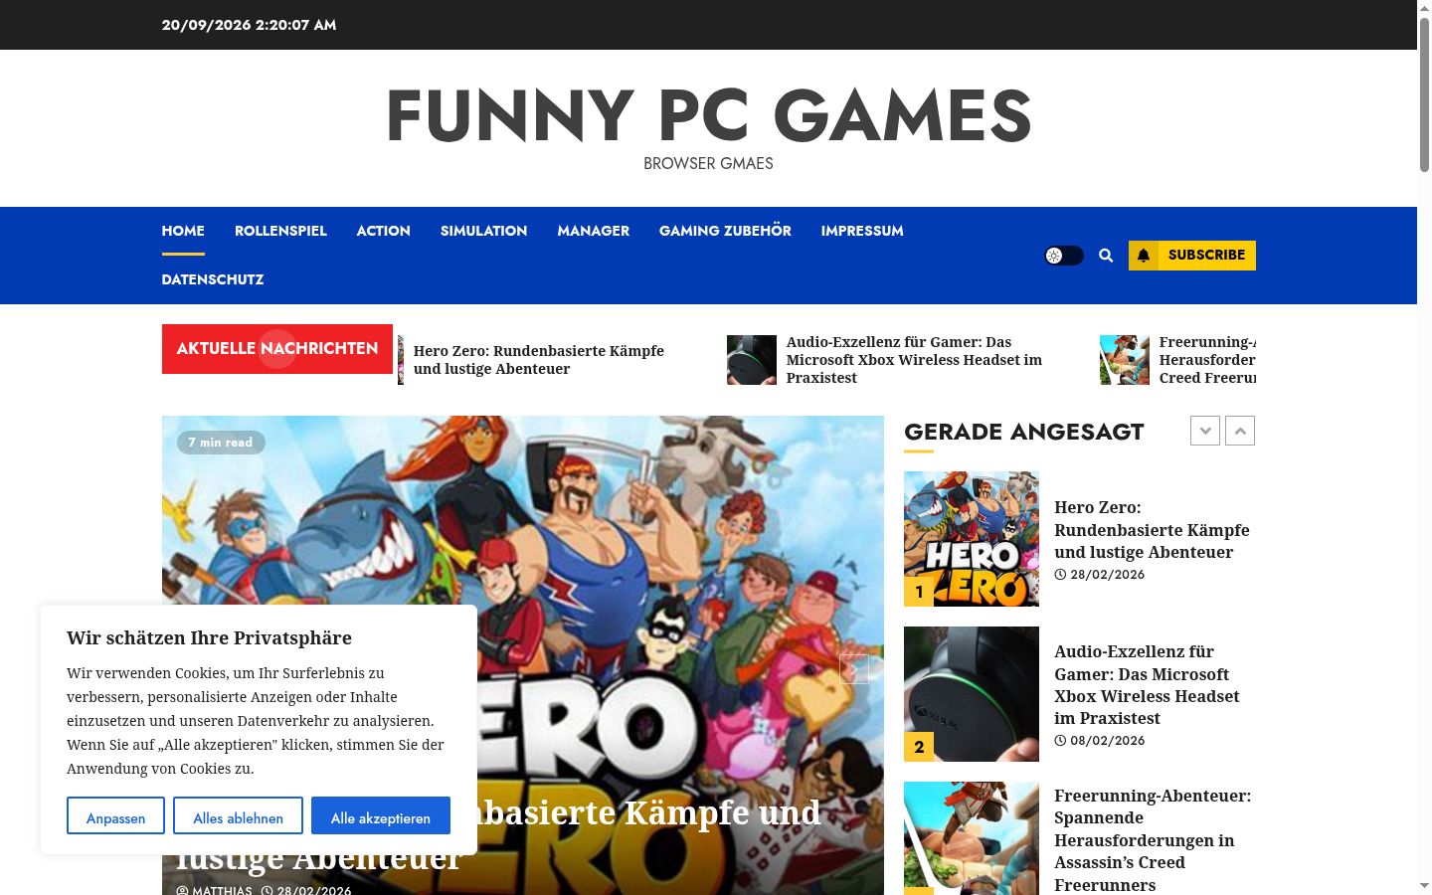
Task: Open trending article Audio-Exzellenz für Gamer
Action: 1147,684
